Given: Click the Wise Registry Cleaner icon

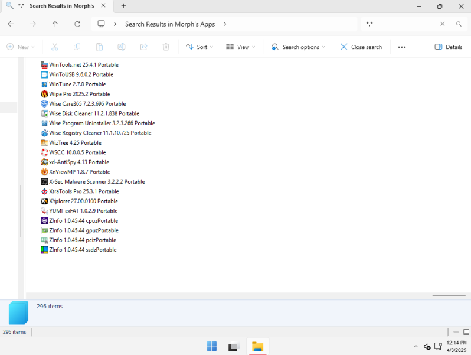Looking at the screenshot, I should pos(44,133).
